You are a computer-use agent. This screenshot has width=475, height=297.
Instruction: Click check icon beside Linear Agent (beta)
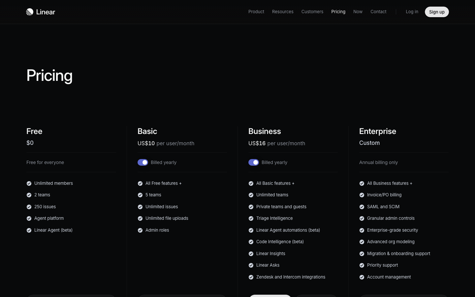tap(29, 230)
